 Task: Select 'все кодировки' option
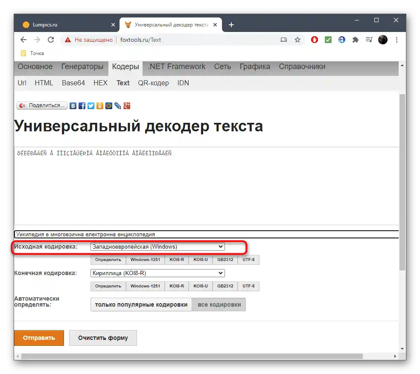[219, 304]
